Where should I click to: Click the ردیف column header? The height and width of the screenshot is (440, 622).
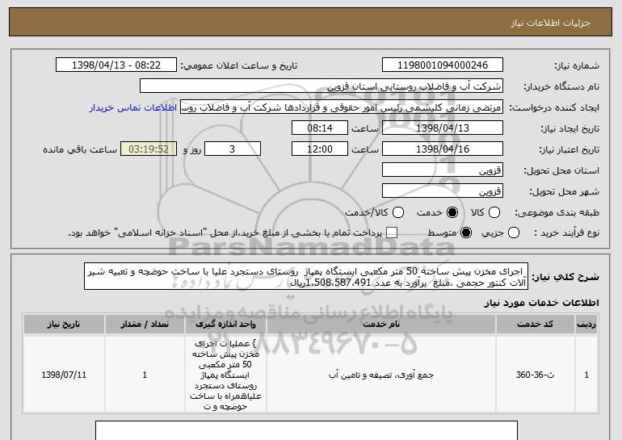(x=586, y=325)
